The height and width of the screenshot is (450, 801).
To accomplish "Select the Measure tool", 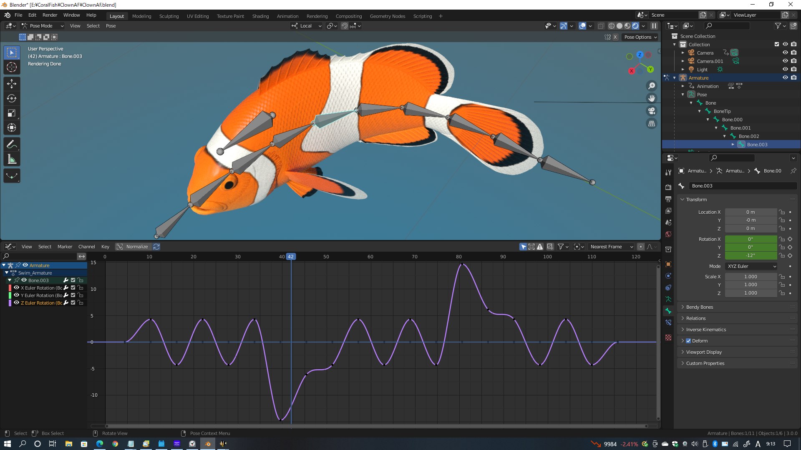I will [12, 159].
